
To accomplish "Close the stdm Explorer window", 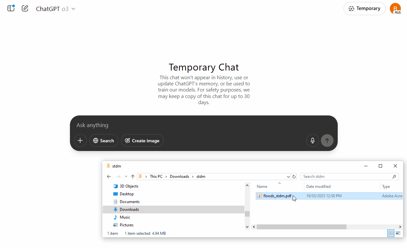I will (x=395, y=166).
